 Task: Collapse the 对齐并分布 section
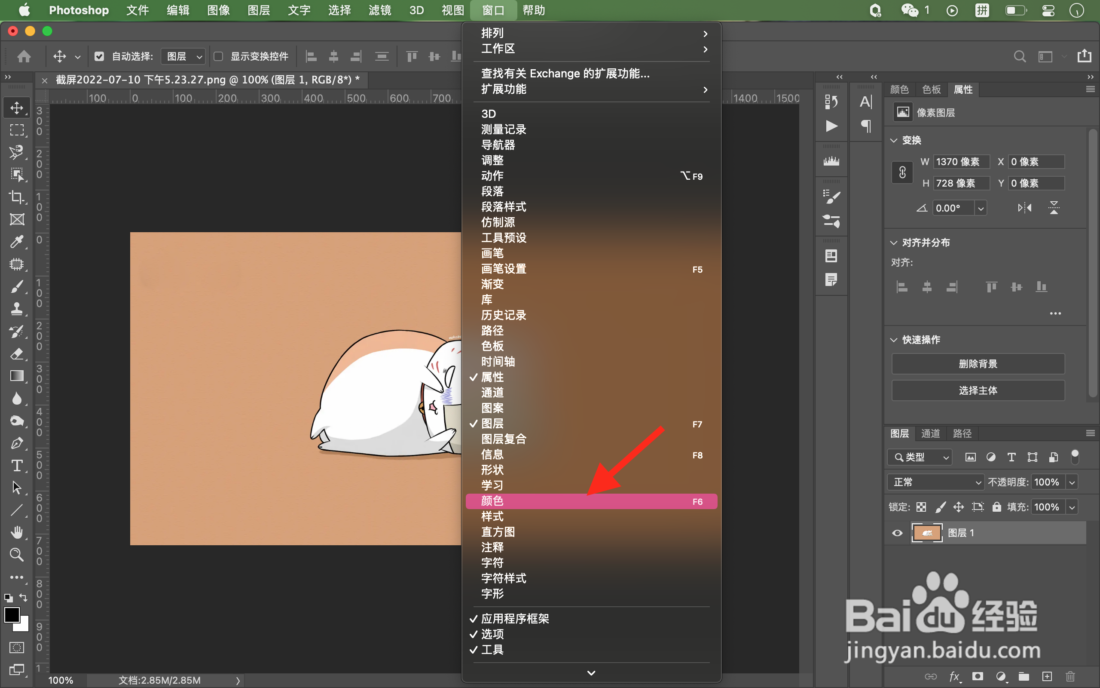(x=894, y=243)
